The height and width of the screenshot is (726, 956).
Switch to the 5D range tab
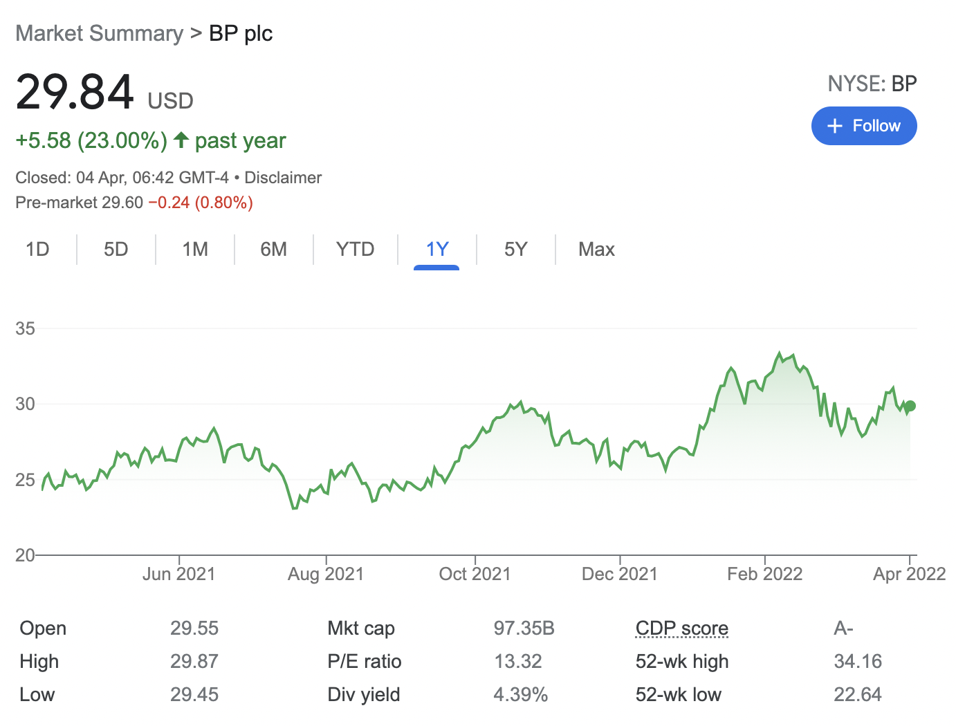click(x=116, y=249)
